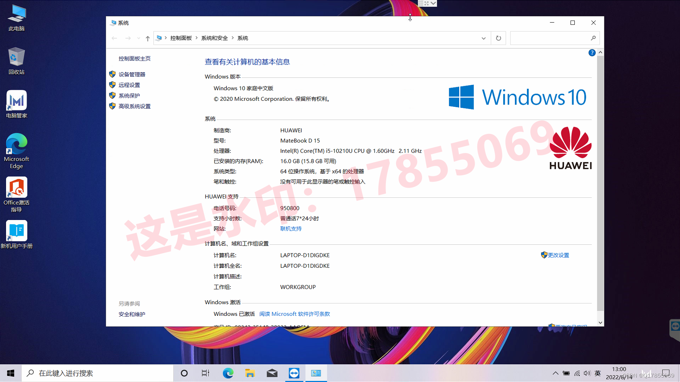This screenshot has width=680, height=382.
Task: Launch Edge from the taskbar
Action: [228, 373]
